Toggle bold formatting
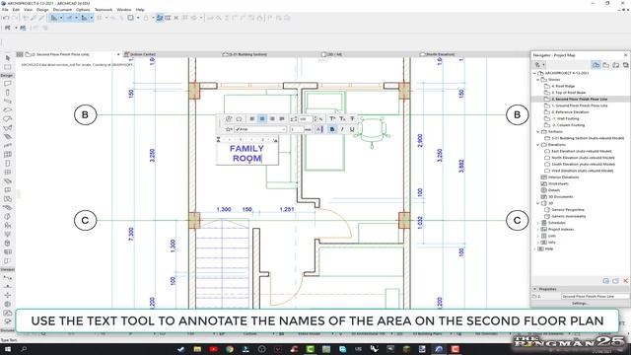The width and height of the screenshot is (631, 355). [332, 129]
